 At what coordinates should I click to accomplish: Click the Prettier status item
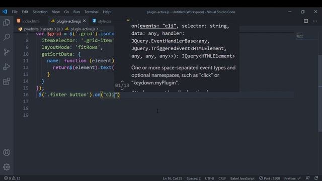(292, 178)
